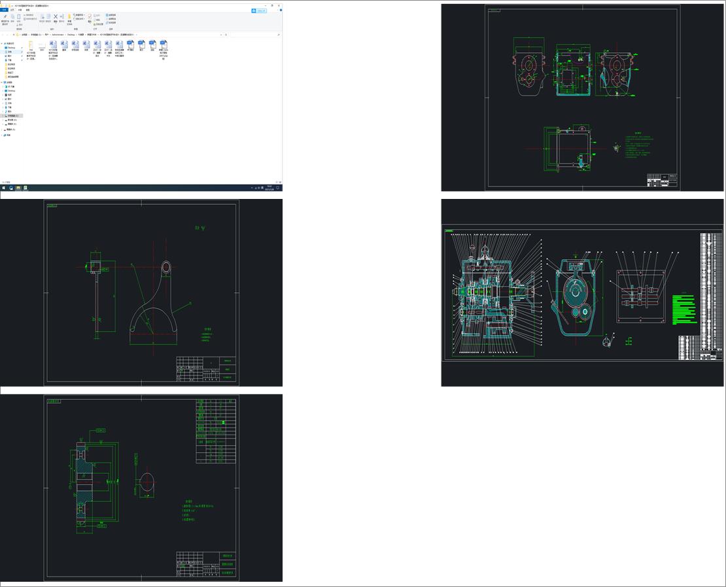Open the notification center on the taskbar
Image resolution: width=726 pixels, height=587 pixels.
tap(278, 188)
